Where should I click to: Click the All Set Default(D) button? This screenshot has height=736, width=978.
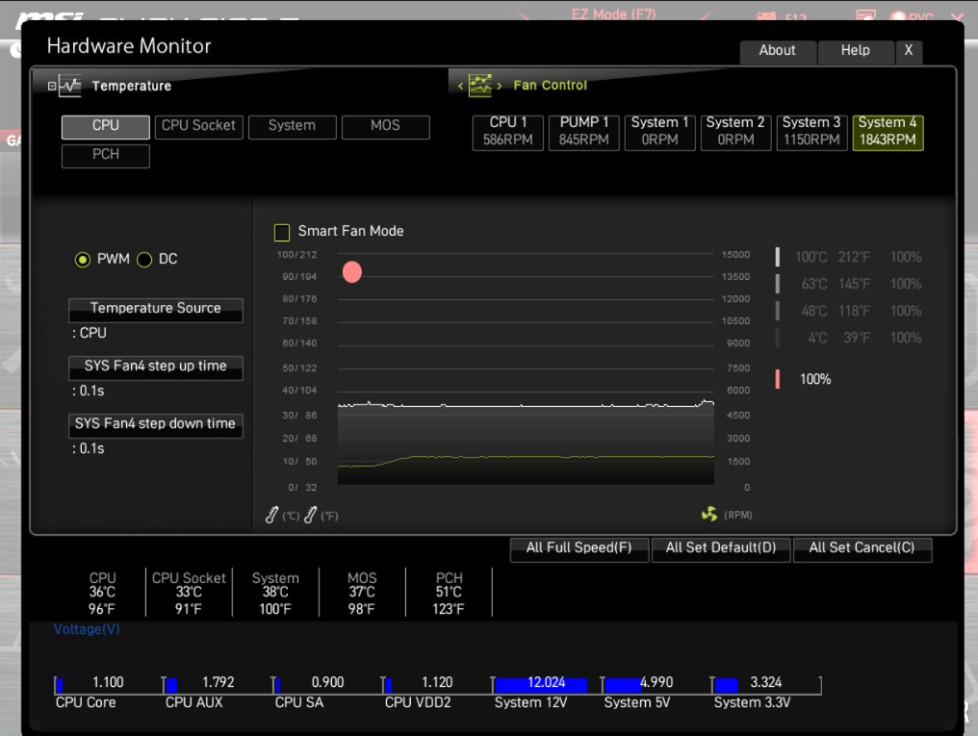pyautogui.click(x=720, y=548)
